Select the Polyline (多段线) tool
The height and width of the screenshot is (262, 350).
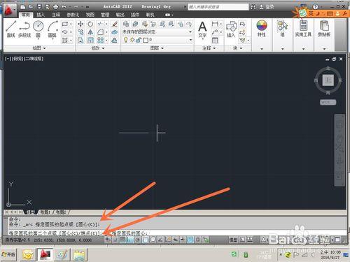[24, 29]
